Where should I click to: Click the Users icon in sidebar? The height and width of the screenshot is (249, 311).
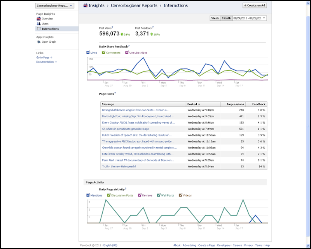point(38,24)
